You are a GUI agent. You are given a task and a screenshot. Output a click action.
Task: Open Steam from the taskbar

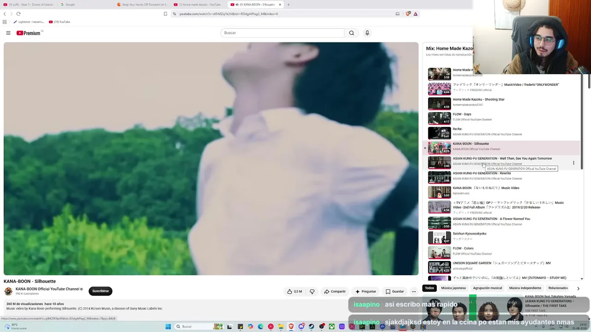tap(312, 326)
